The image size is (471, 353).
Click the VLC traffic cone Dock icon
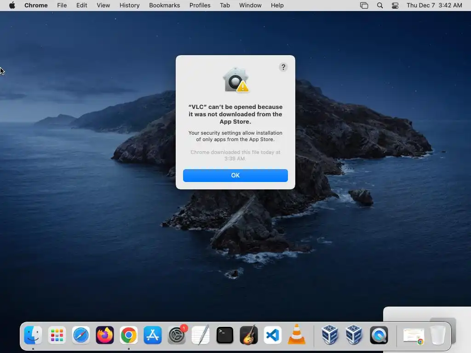[297, 335]
